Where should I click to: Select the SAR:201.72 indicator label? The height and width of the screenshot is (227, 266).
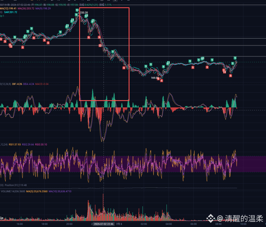click(11, 12)
